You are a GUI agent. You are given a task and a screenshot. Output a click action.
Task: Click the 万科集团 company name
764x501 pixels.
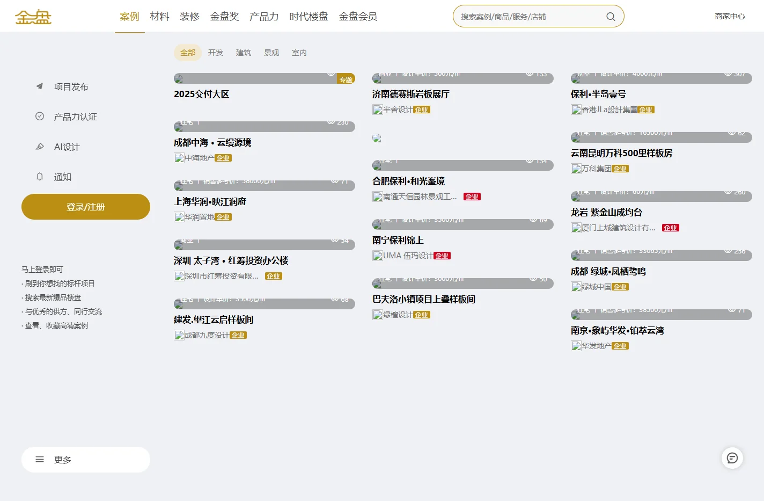(x=597, y=169)
